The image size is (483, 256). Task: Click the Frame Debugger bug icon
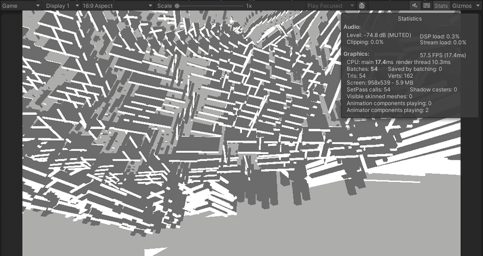coord(362,6)
